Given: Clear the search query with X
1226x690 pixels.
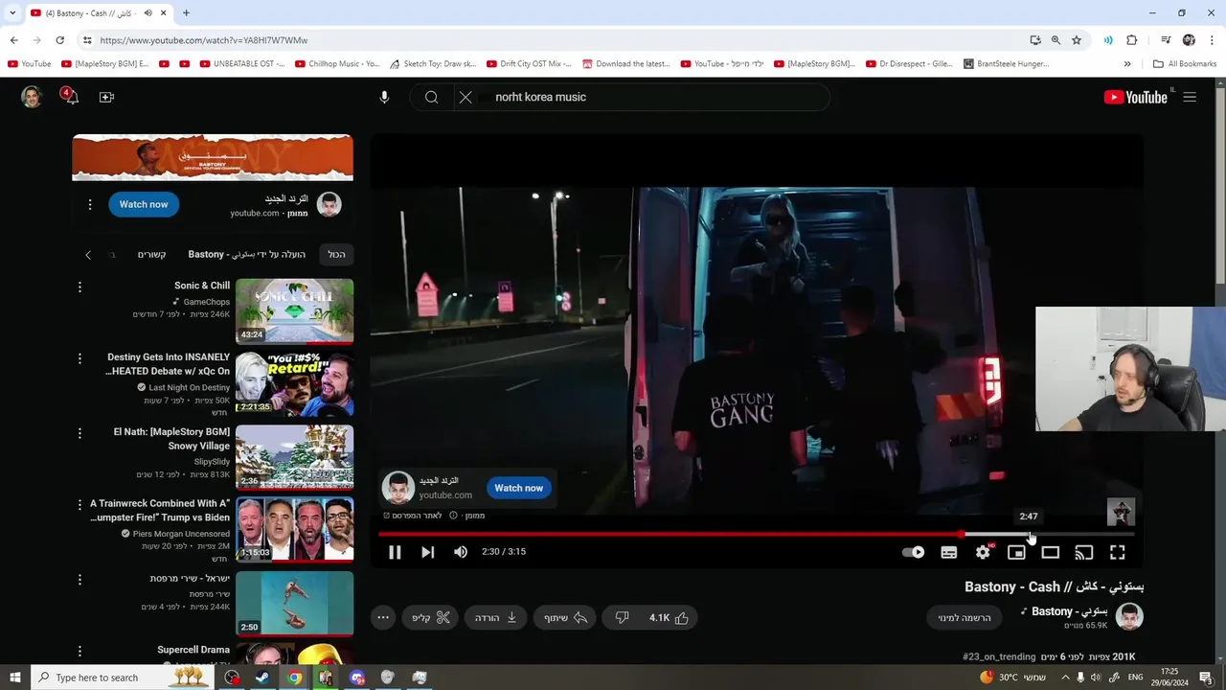Looking at the screenshot, I should [465, 97].
